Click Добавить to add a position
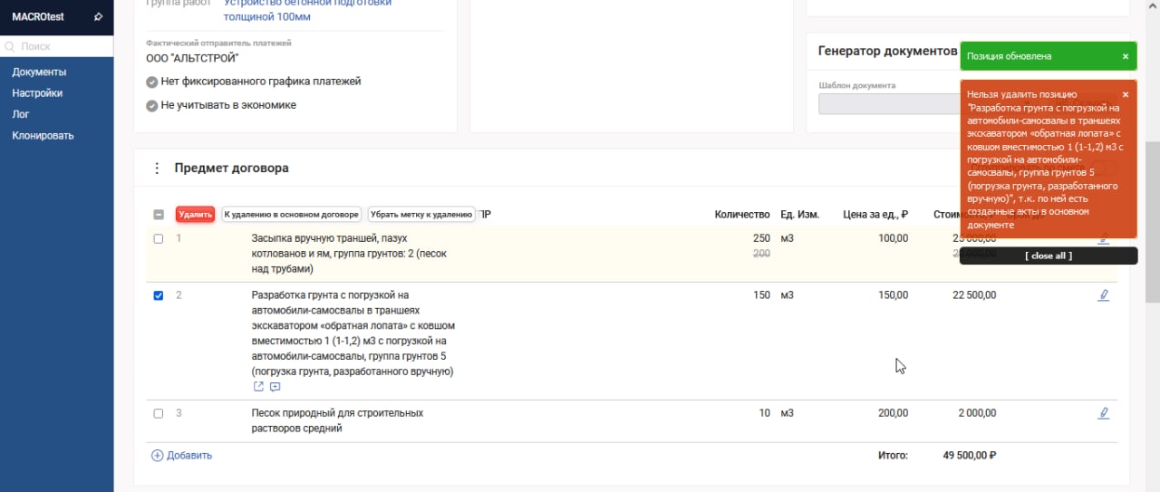1160x492 pixels. click(181, 456)
